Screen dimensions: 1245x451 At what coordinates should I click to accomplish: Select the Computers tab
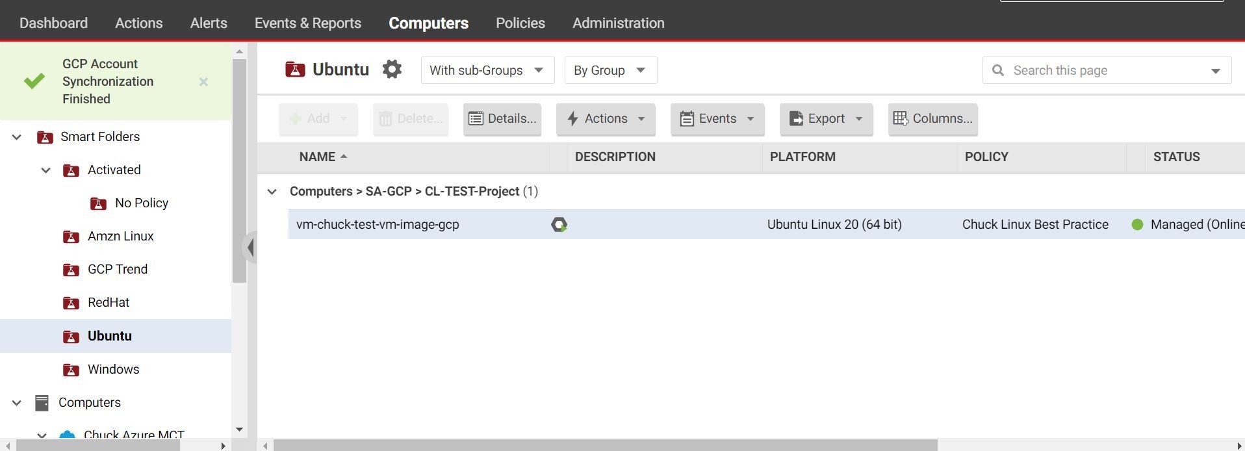pyautogui.click(x=428, y=23)
